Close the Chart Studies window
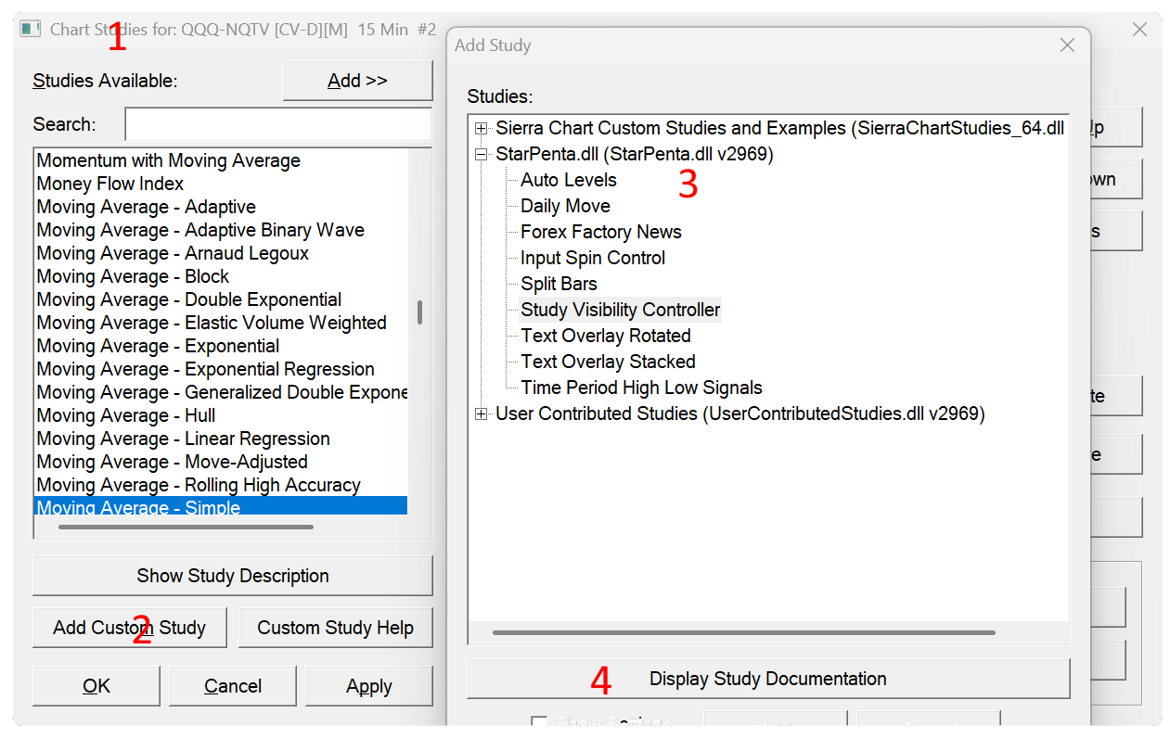The width and height of the screenshot is (1170, 738). click(x=1140, y=30)
